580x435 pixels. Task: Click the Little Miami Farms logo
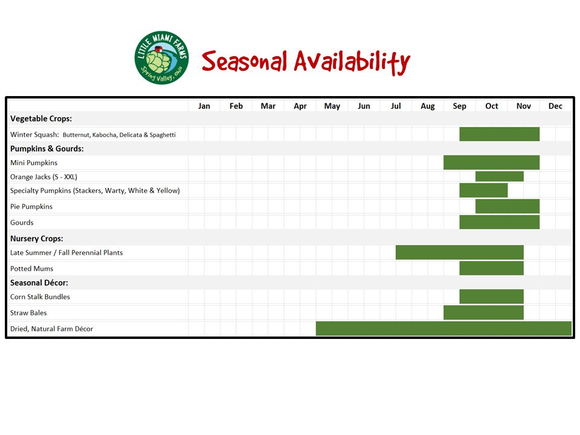[x=161, y=59]
